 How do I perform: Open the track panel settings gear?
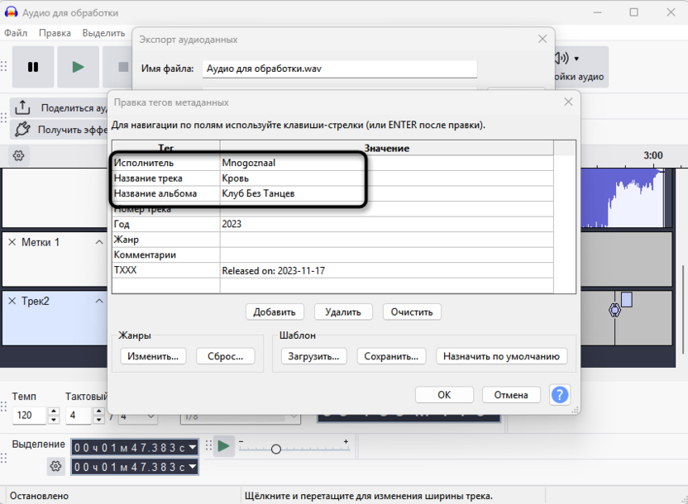point(18,155)
